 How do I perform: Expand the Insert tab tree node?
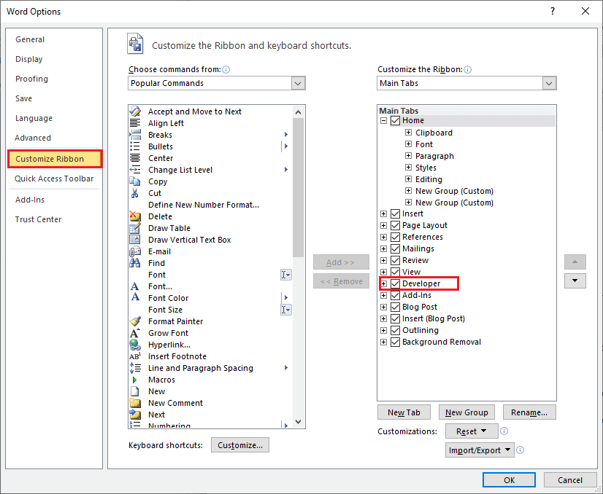point(383,213)
